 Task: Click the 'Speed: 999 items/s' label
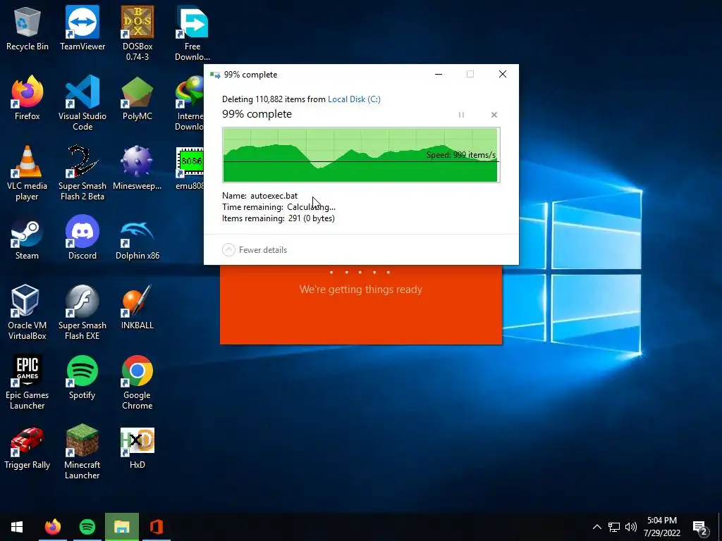pyautogui.click(x=461, y=155)
